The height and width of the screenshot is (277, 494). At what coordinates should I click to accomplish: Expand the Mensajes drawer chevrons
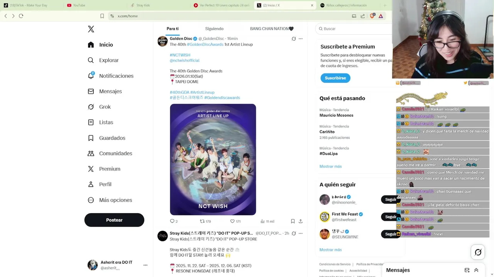[x=476, y=270]
